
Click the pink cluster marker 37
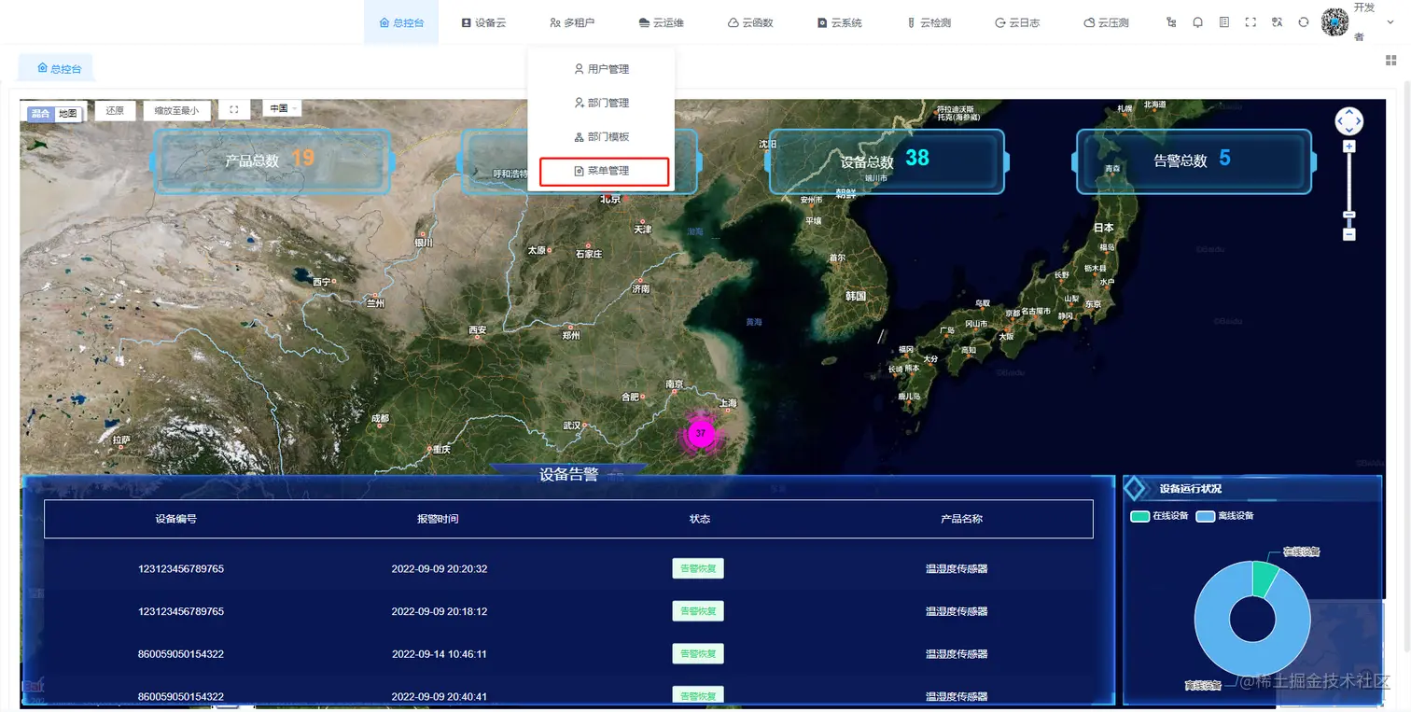pyautogui.click(x=701, y=433)
